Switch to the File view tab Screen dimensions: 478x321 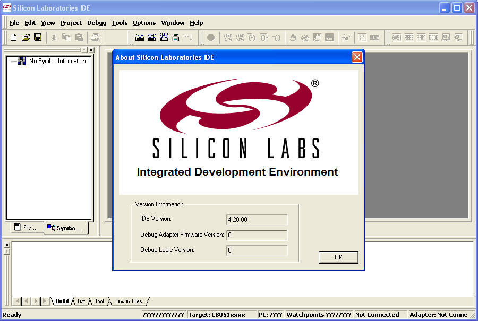tap(25, 228)
